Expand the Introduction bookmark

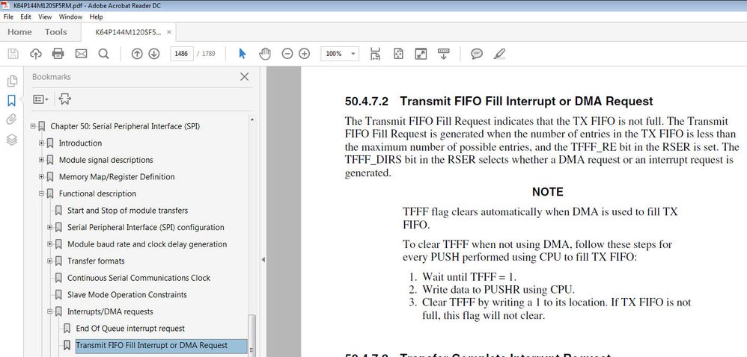[x=41, y=143]
